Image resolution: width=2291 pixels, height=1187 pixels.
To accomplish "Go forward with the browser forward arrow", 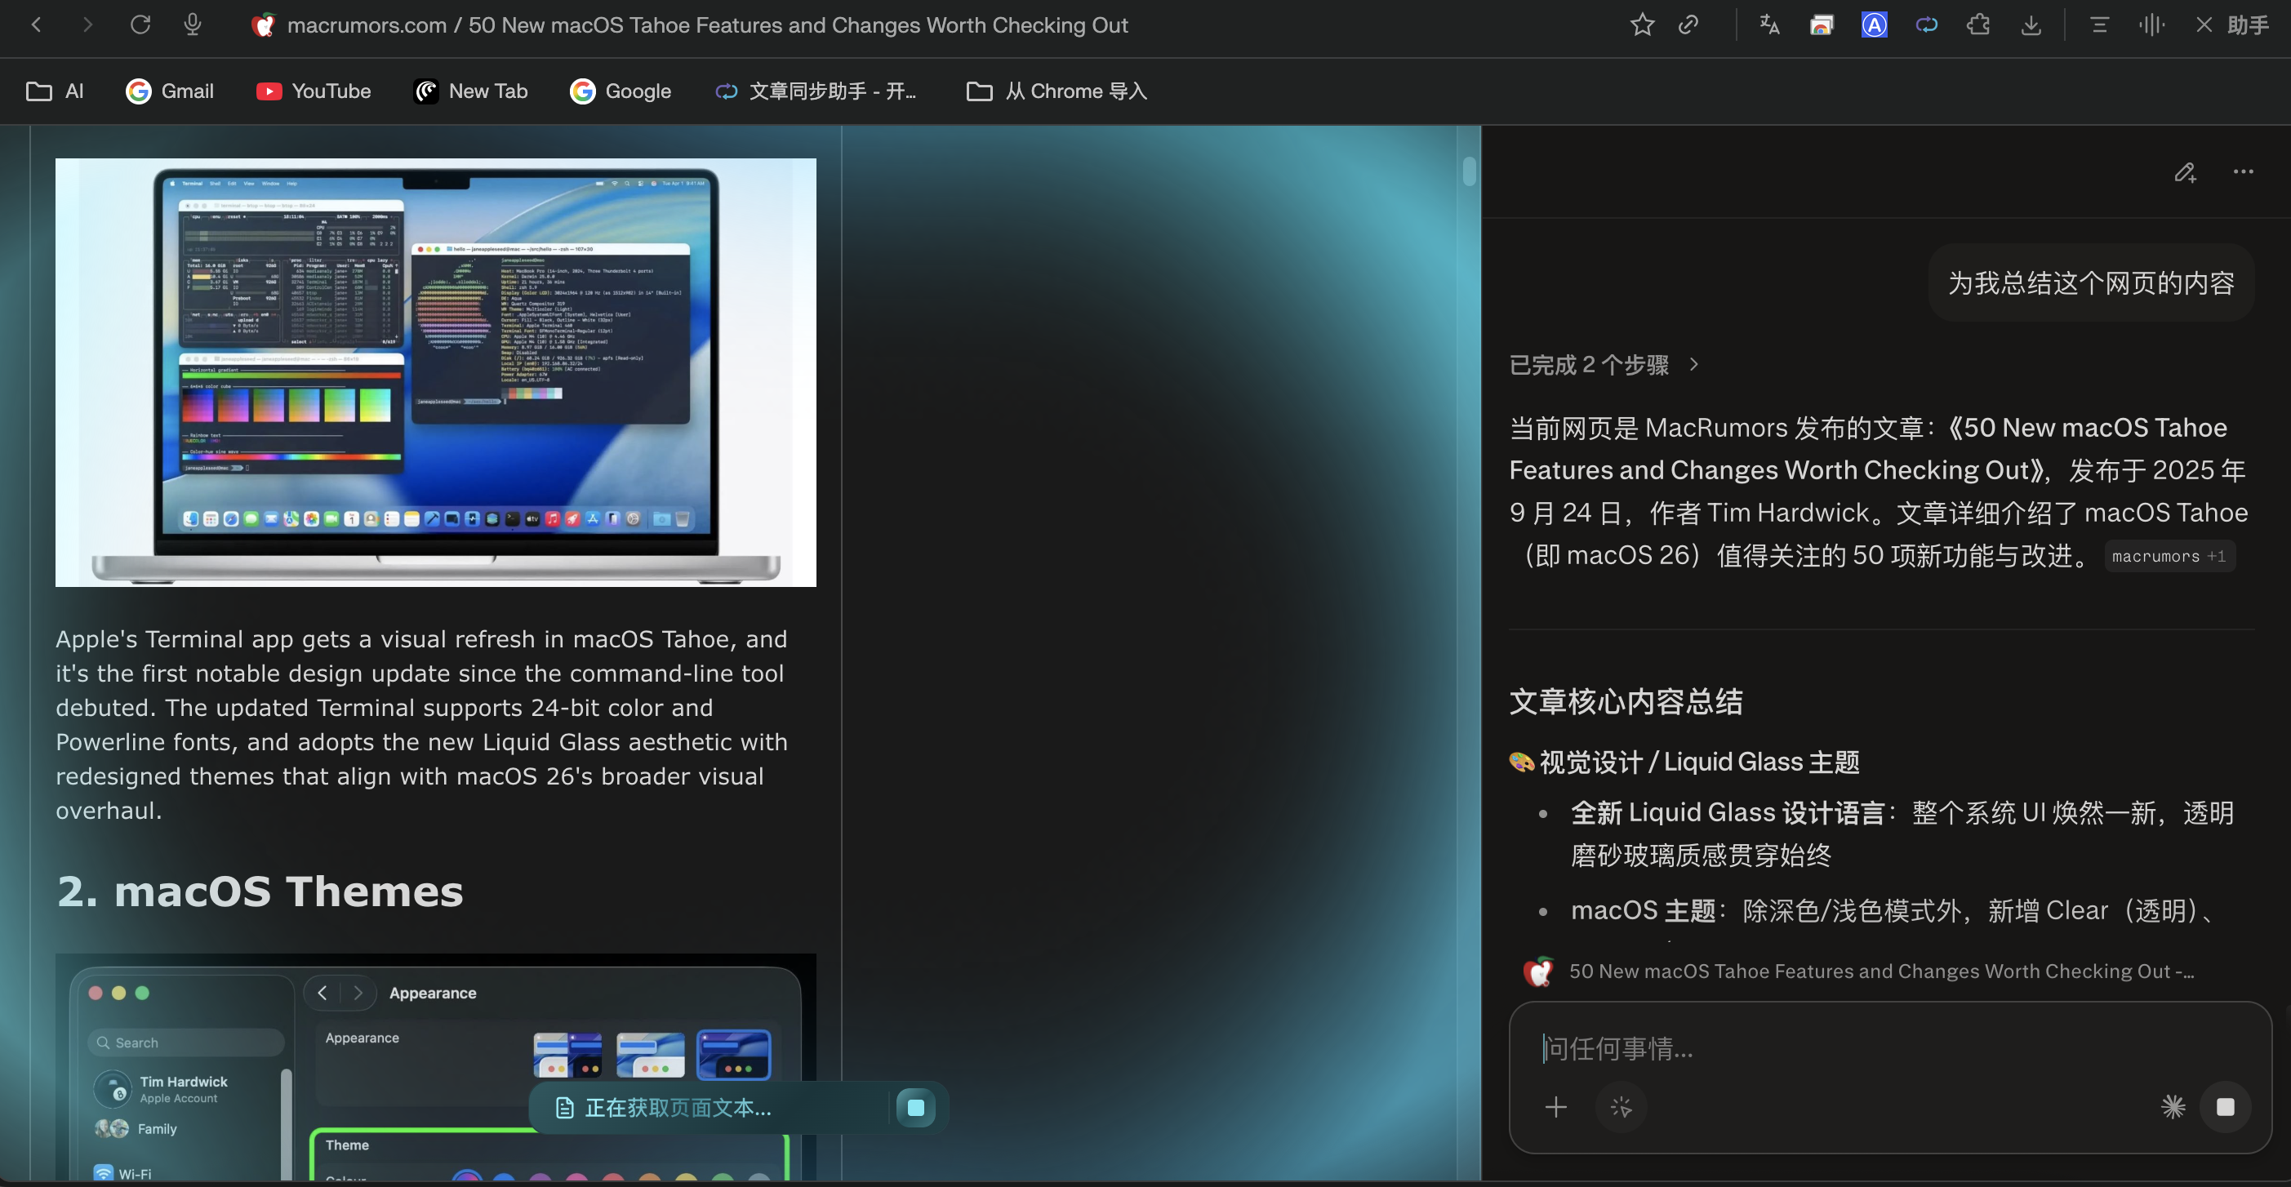I will (87, 24).
